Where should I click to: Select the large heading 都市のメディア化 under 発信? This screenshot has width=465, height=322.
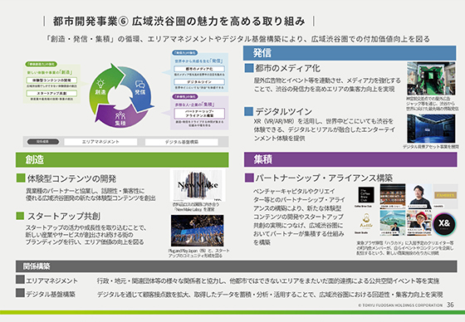(x=287, y=69)
